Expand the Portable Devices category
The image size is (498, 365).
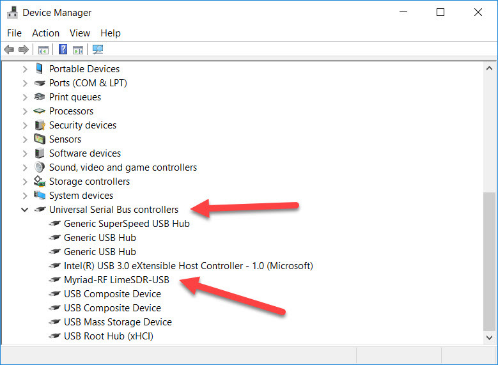click(25, 69)
